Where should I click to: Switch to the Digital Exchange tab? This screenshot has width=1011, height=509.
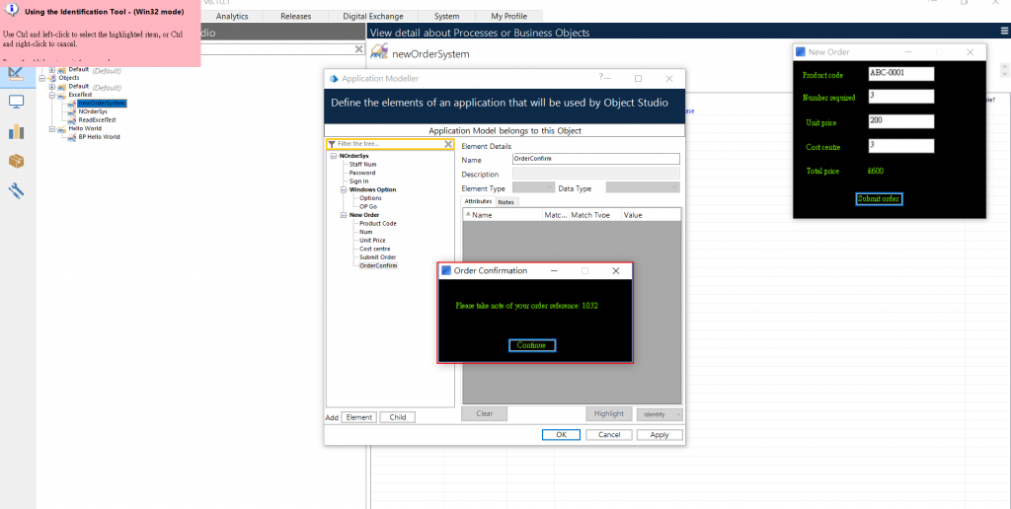coord(373,16)
